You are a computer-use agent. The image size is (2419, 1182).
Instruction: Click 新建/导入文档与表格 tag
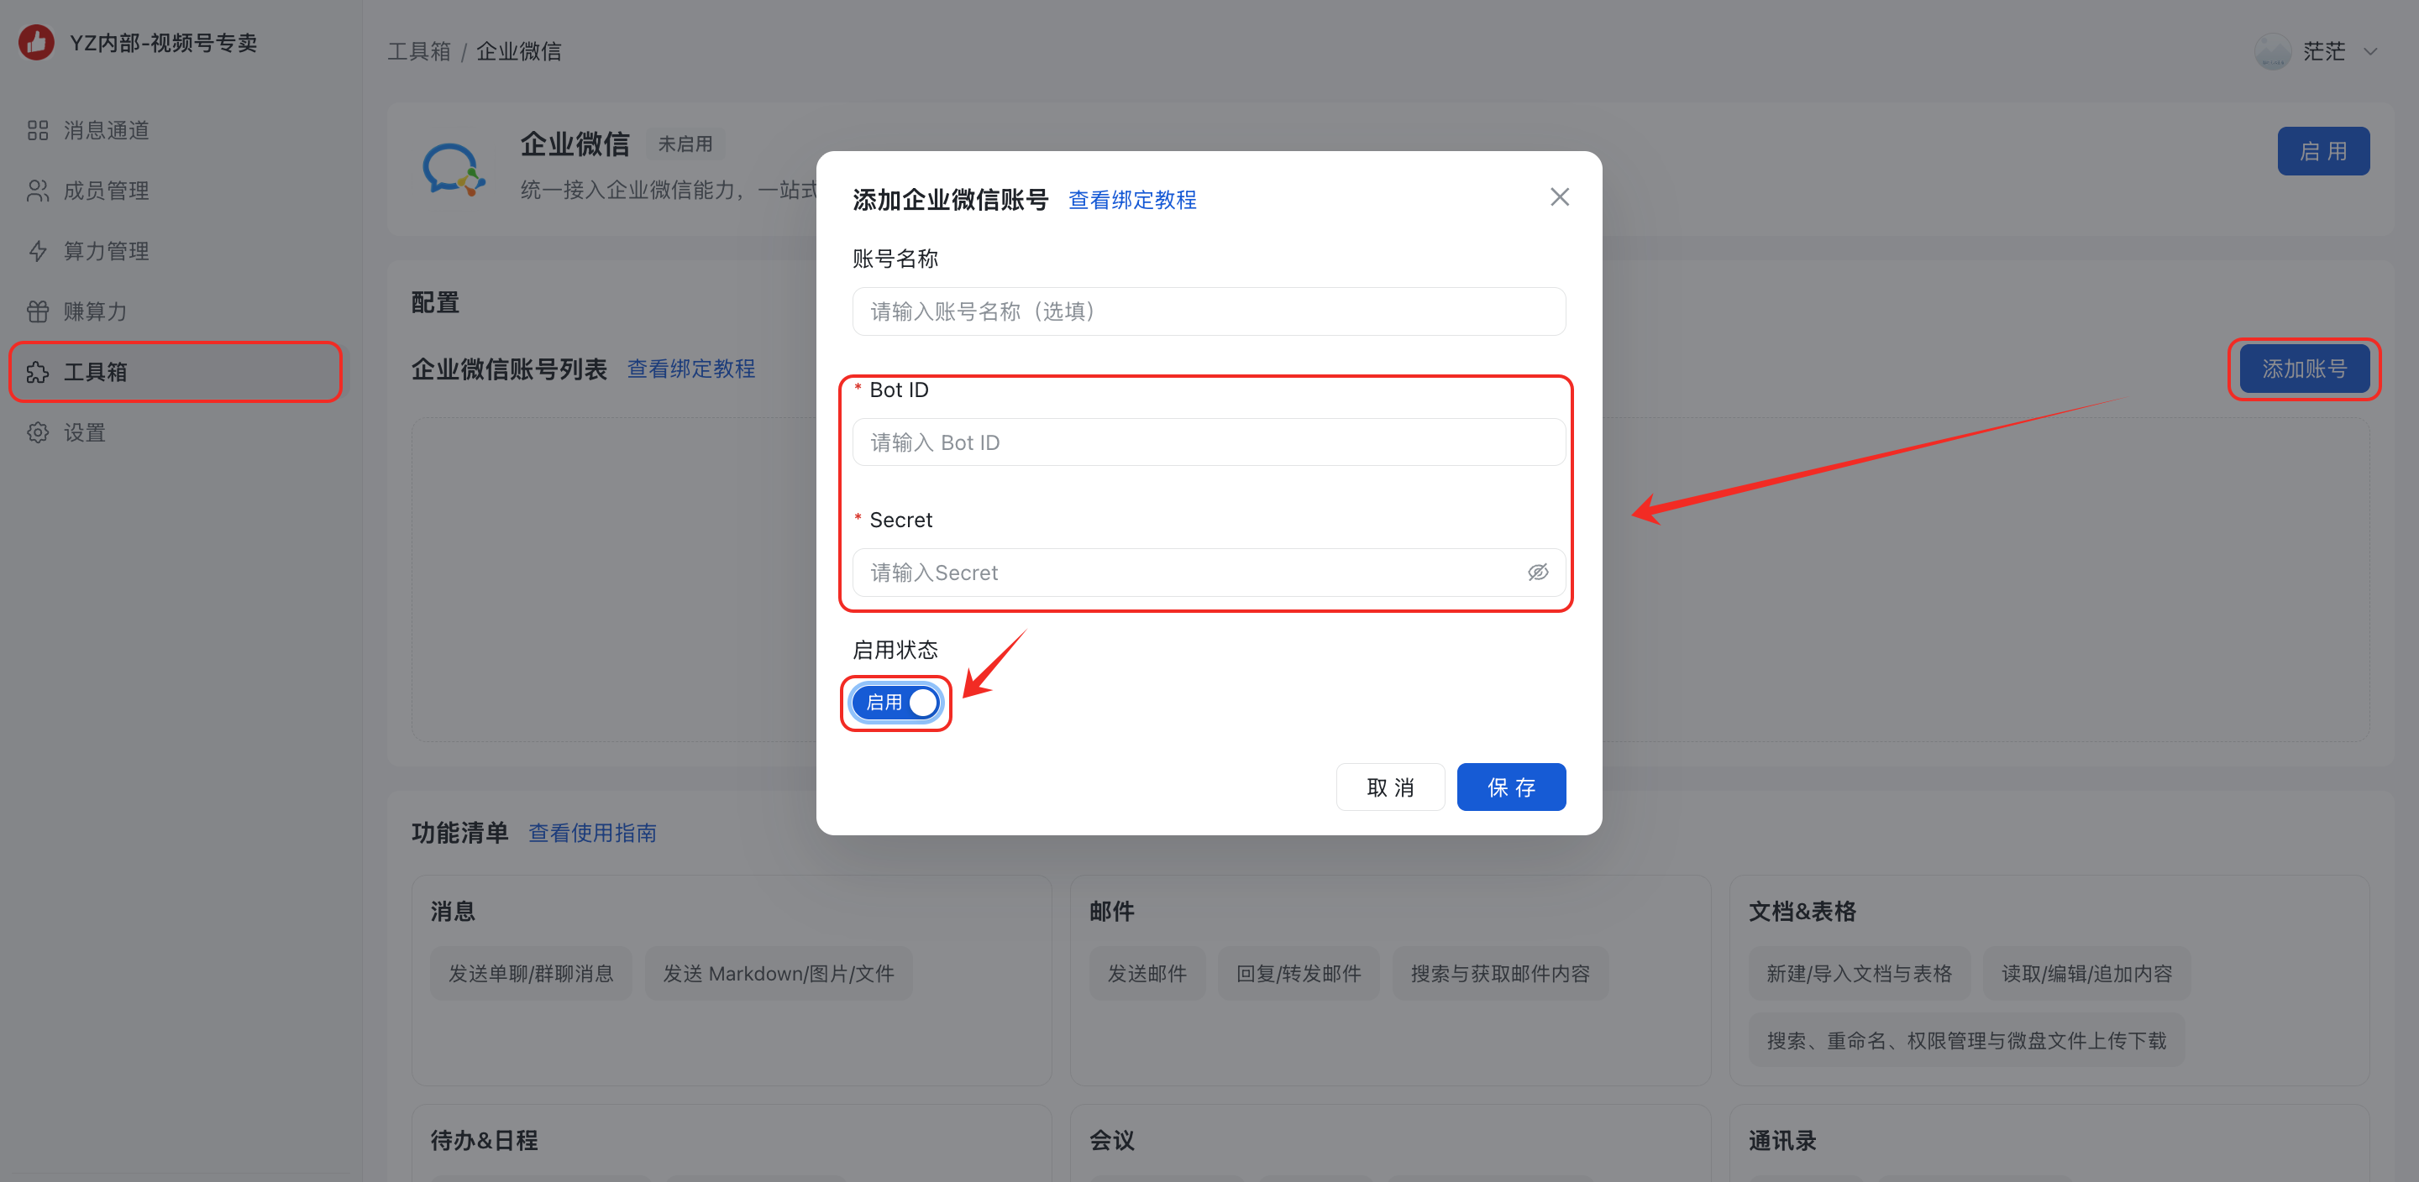pyautogui.click(x=1859, y=974)
